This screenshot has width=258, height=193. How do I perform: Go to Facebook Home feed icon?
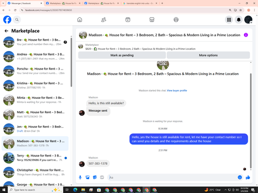(79, 20)
